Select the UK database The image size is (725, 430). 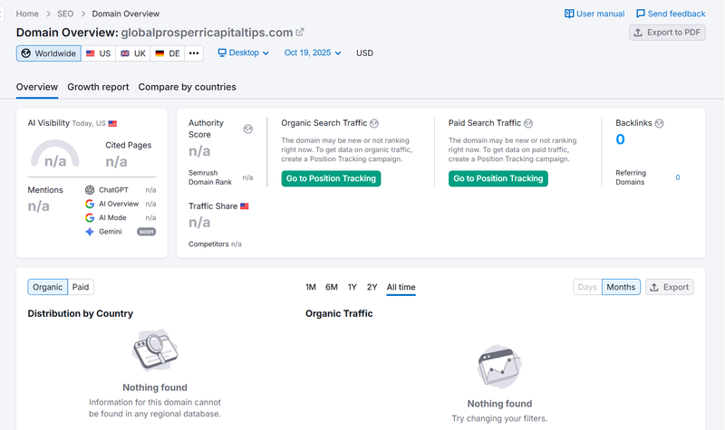[x=133, y=53]
